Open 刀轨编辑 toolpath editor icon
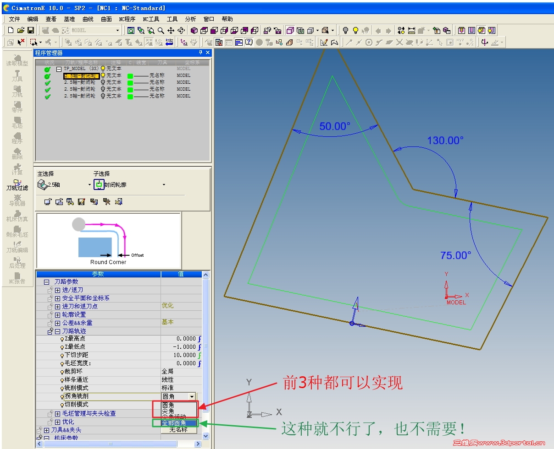Image resolution: width=554 pixels, height=449 pixels. 17,247
